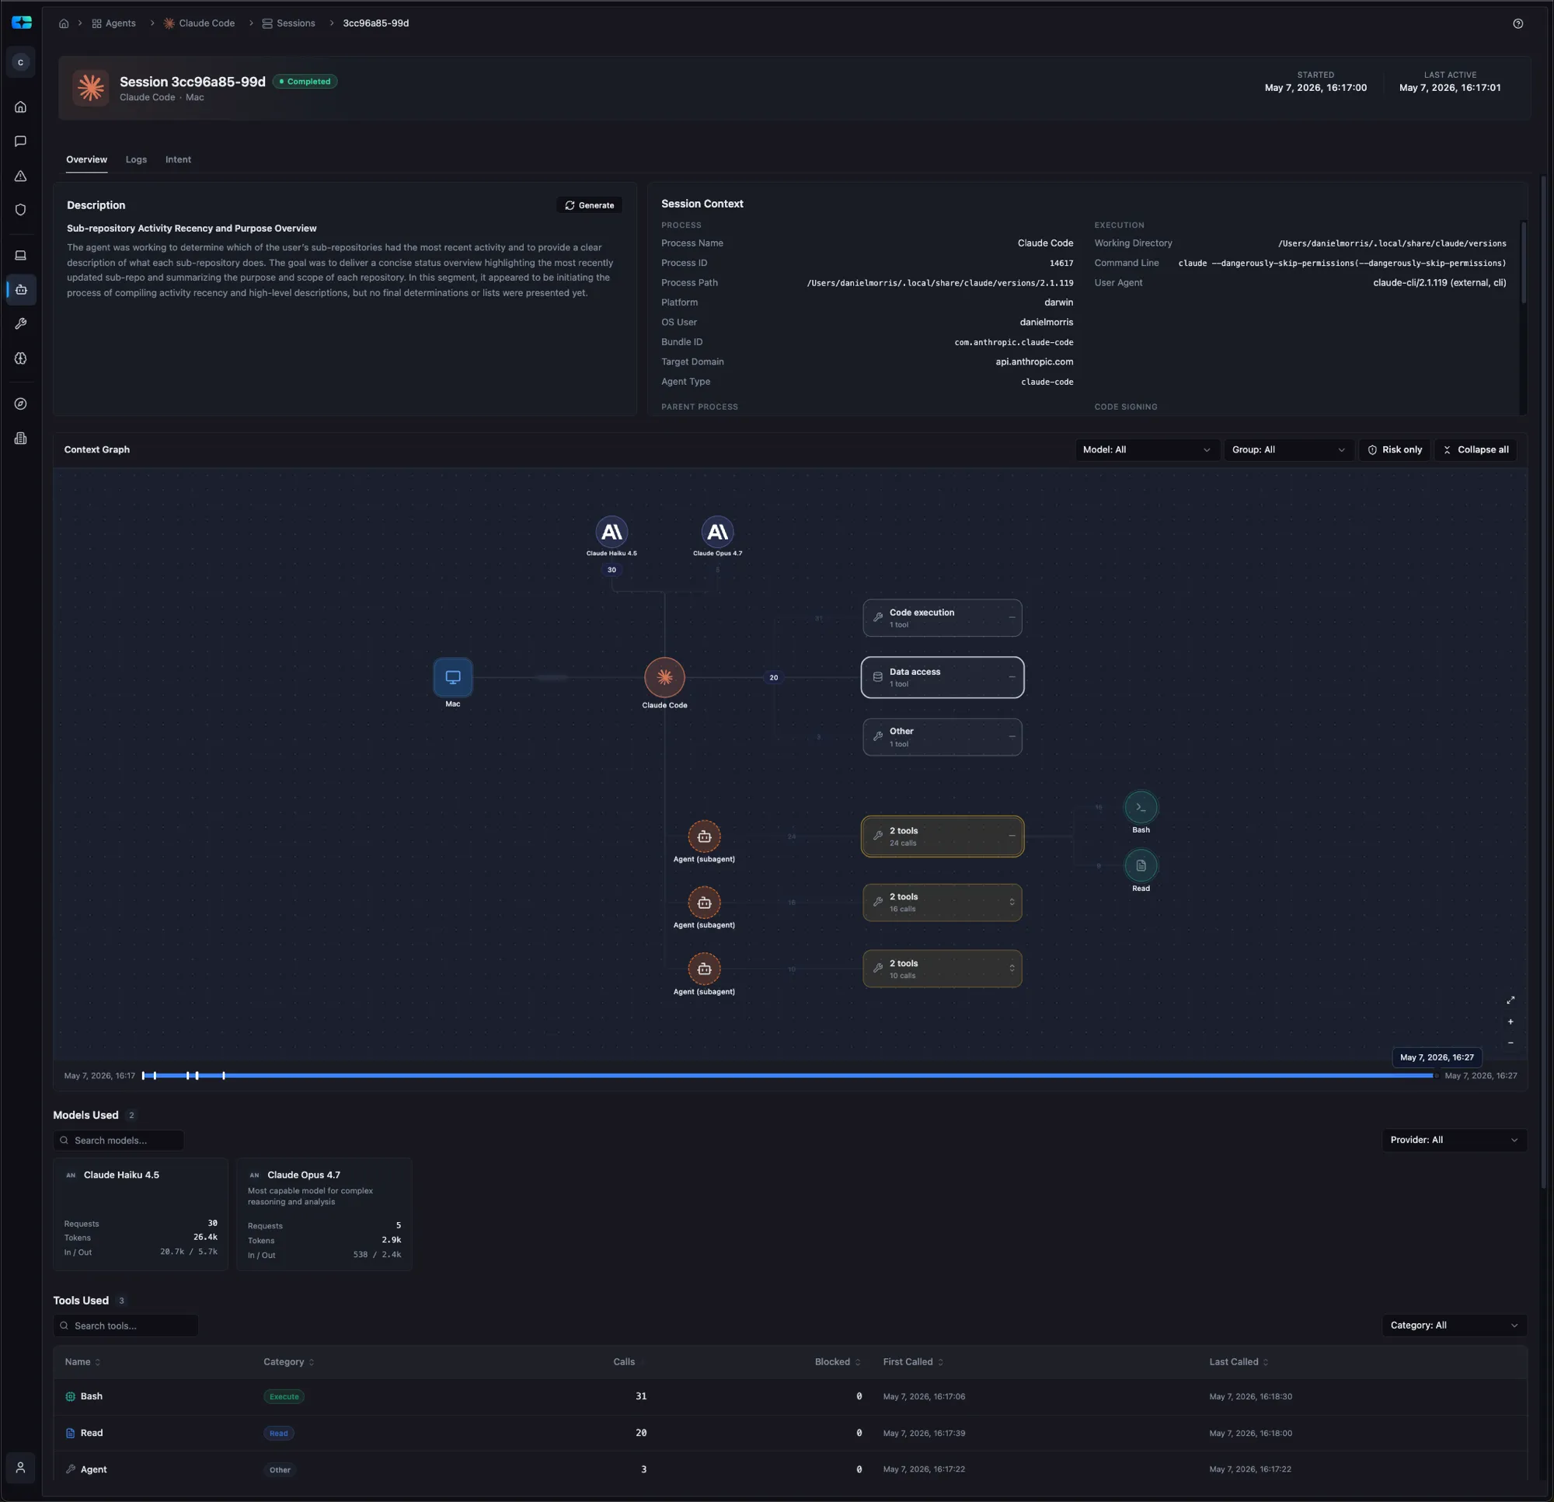Open the Model: All dropdown

pos(1147,450)
